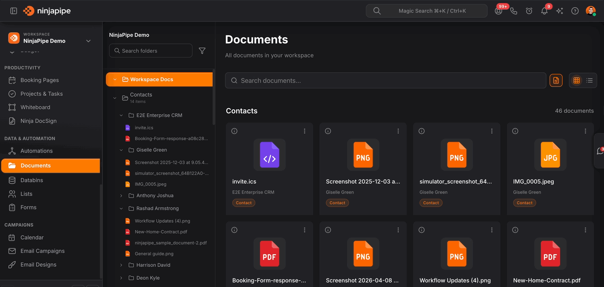Open Automations in the sidebar
This screenshot has width=604, height=287.
pyautogui.click(x=36, y=151)
